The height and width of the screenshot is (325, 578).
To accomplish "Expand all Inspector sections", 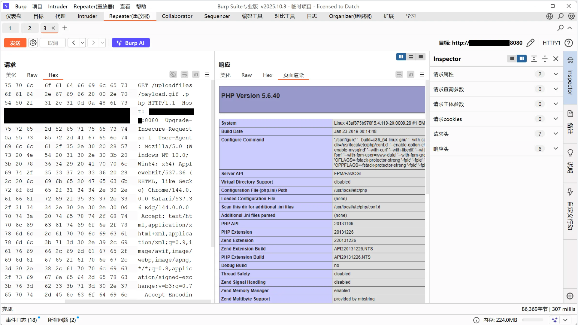I will (x=534, y=59).
